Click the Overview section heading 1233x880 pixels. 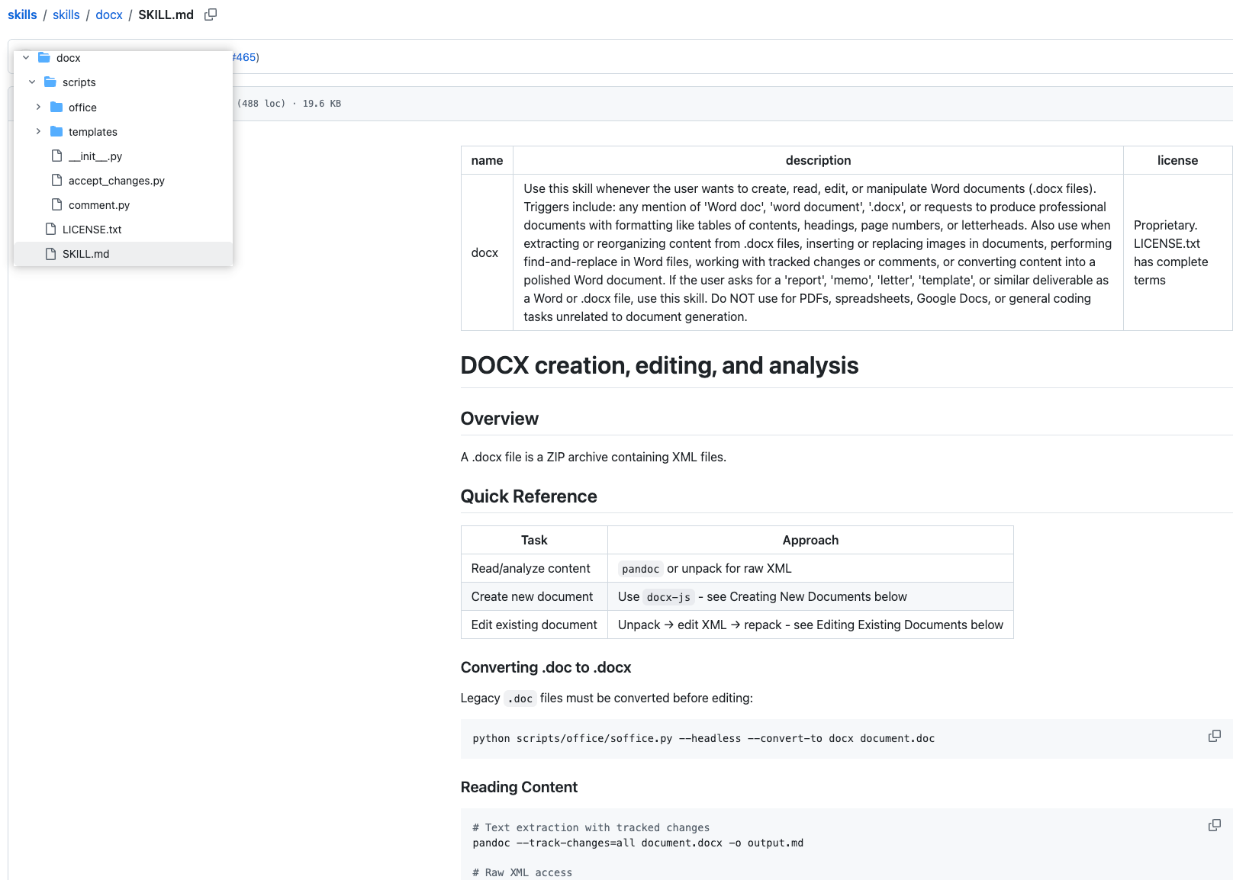click(500, 419)
